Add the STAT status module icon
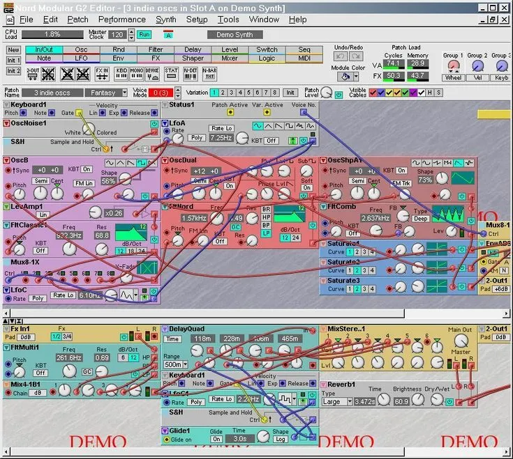 point(171,74)
